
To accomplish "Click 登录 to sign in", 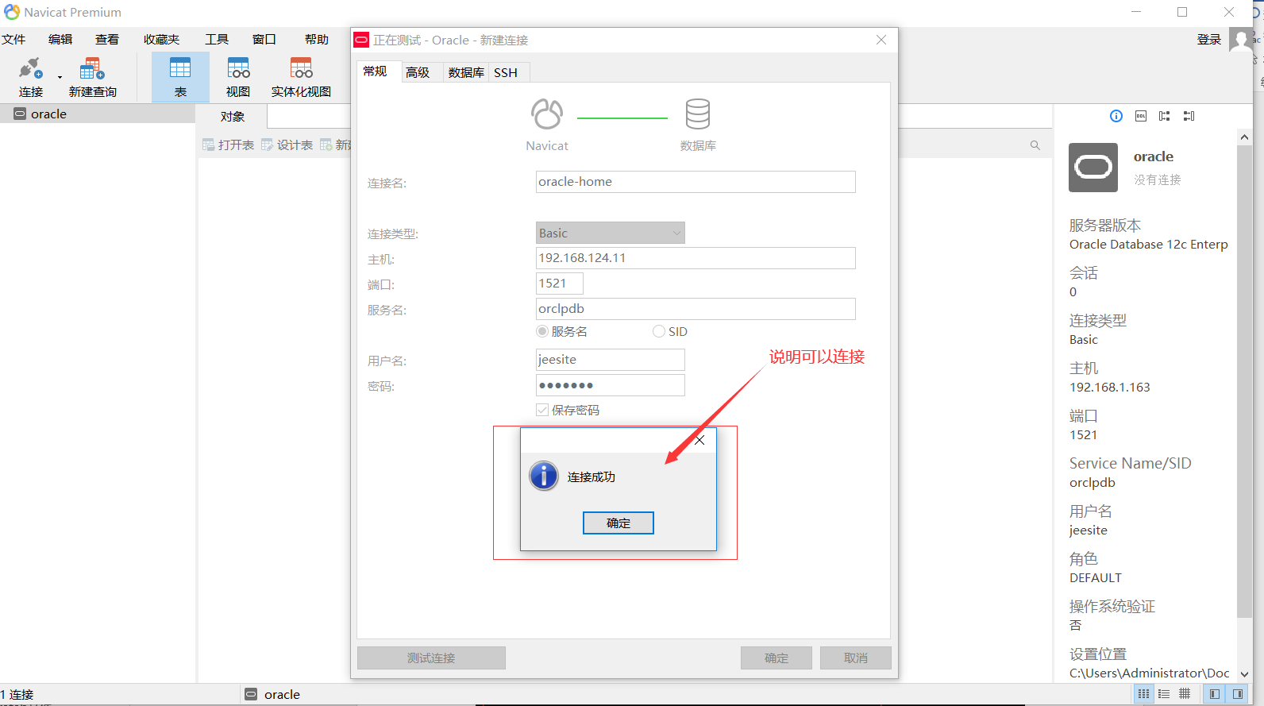I will click(1209, 40).
